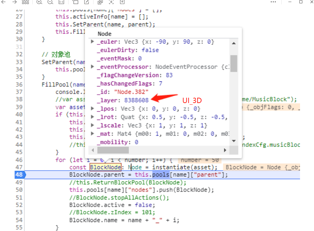The height and width of the screenshot is (231, 314).
Task: Expand the _mat Mat4 property
Action: click(92, 134)
